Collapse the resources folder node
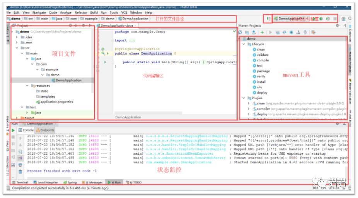358x198 pixels. coord(27,86)
